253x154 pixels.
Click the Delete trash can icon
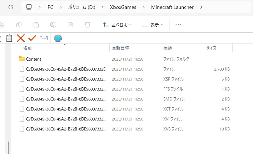point(88,25)
